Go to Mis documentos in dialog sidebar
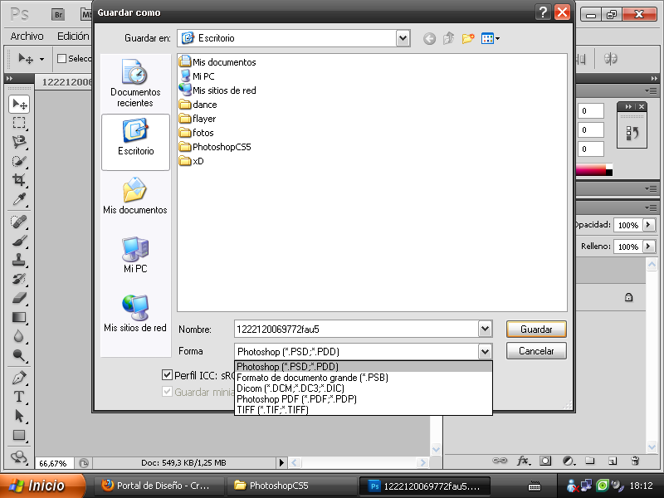 click(135, 196)
